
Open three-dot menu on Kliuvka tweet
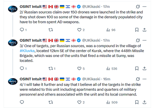pyautogui.click(x=144, y=40)
